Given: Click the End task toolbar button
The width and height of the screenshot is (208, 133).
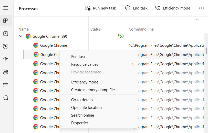Looking at the screenshot, I should point(136,8).
